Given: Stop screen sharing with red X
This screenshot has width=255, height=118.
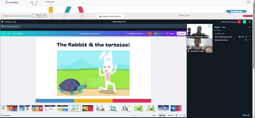Looking at the screenshot, I should pos(239,22).
